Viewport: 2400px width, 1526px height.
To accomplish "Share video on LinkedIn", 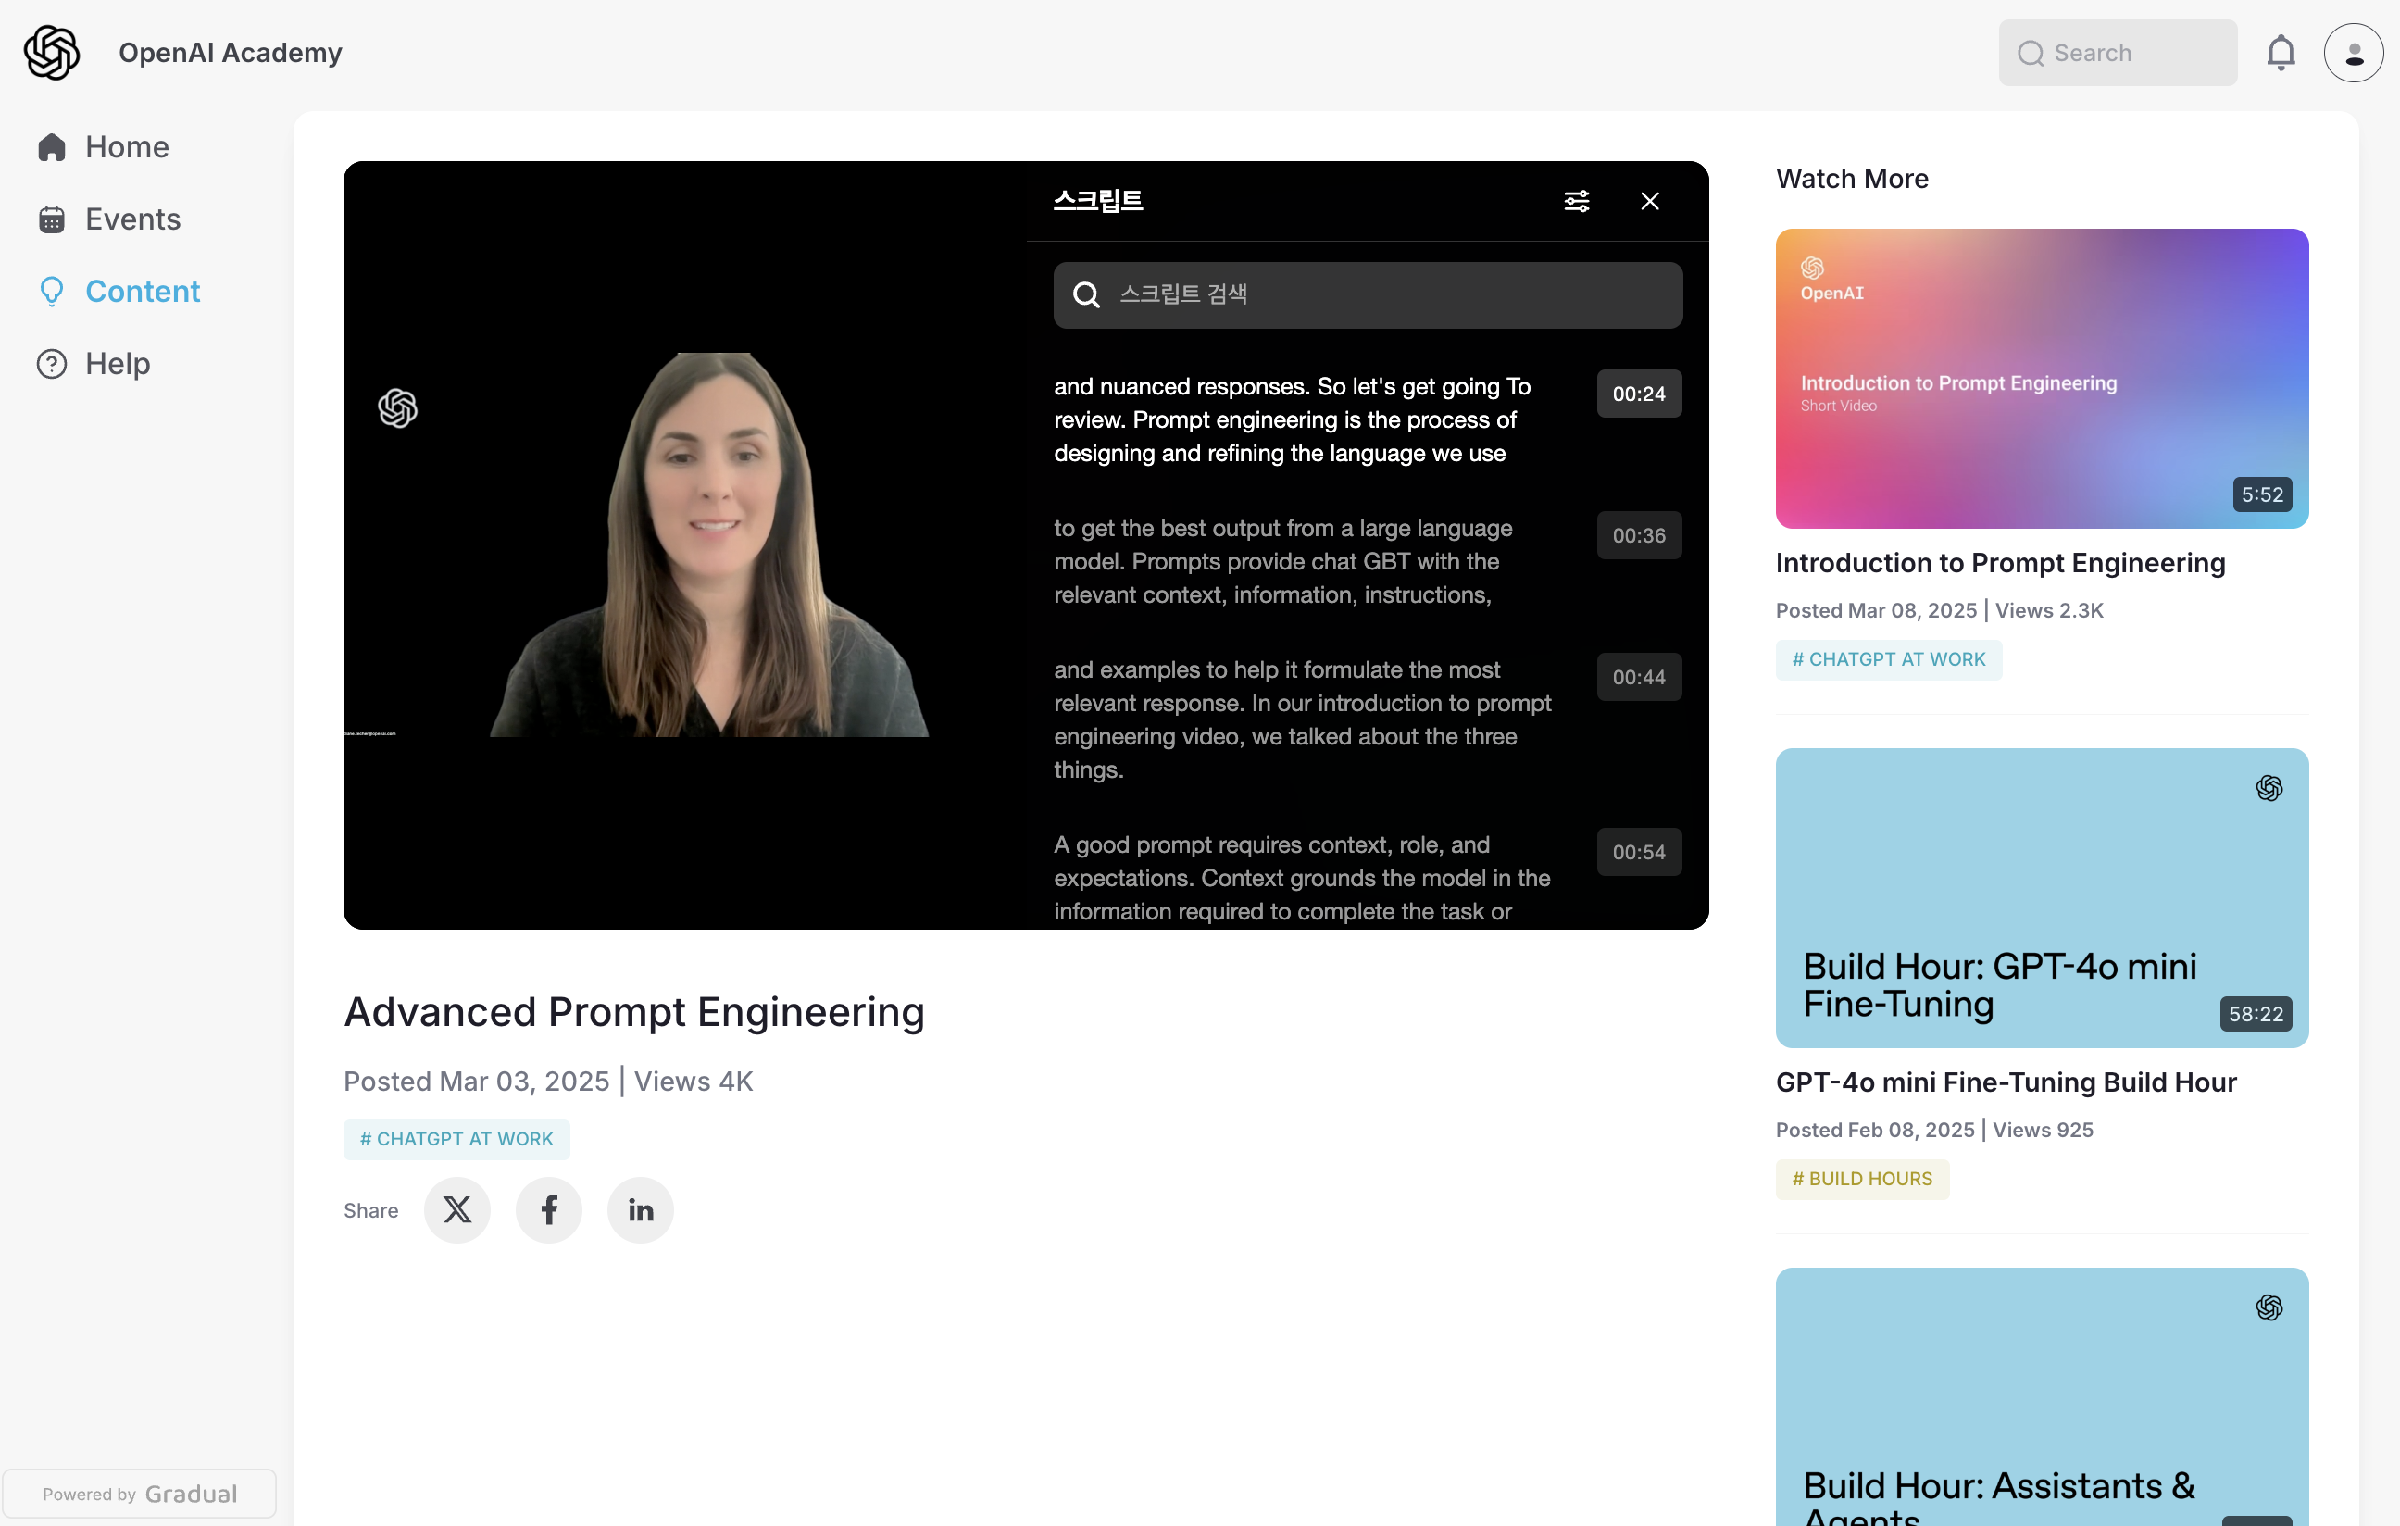I will (x=640, y=1210).
